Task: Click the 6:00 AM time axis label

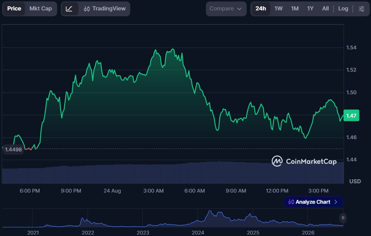Action: 194,191
